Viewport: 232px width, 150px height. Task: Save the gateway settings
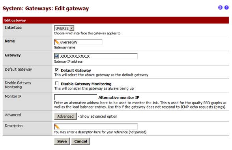pos(62,141)
